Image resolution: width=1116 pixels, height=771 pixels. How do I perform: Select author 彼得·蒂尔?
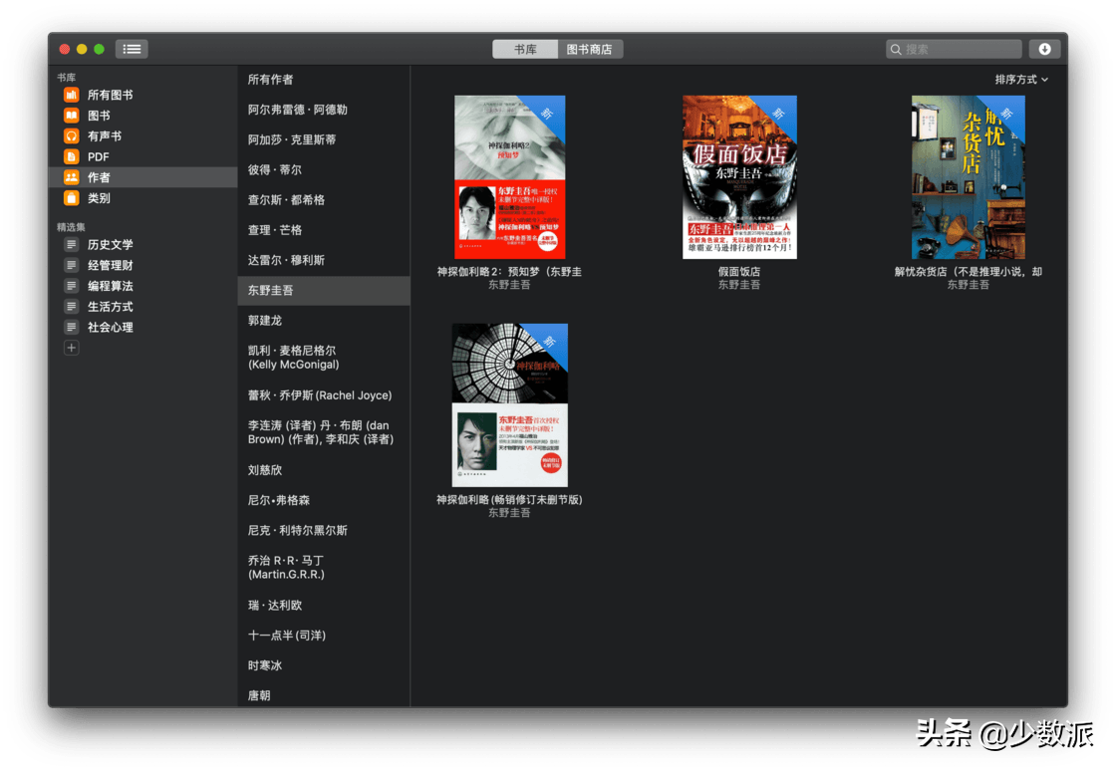coord(324,170)
